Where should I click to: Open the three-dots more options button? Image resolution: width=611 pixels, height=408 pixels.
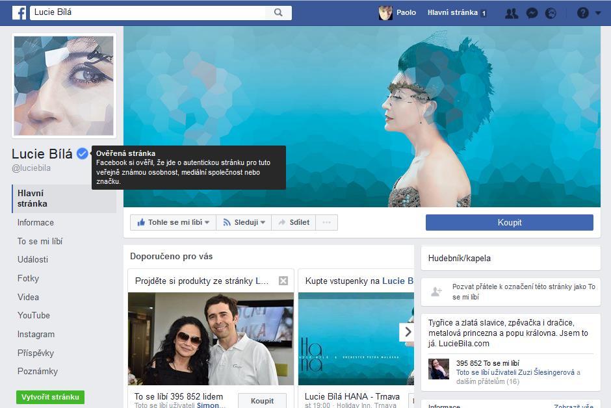326,222
